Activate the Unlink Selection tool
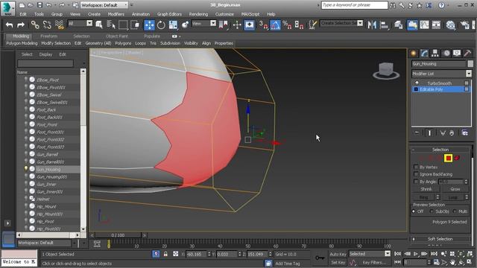The image size is (477, 268). click(47, 25)
